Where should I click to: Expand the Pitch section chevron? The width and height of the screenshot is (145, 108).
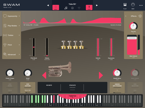coord(19,45)
